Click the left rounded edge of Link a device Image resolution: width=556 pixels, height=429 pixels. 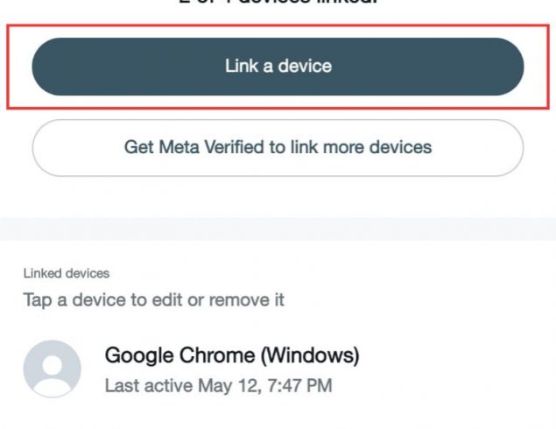tap(46, 67)
